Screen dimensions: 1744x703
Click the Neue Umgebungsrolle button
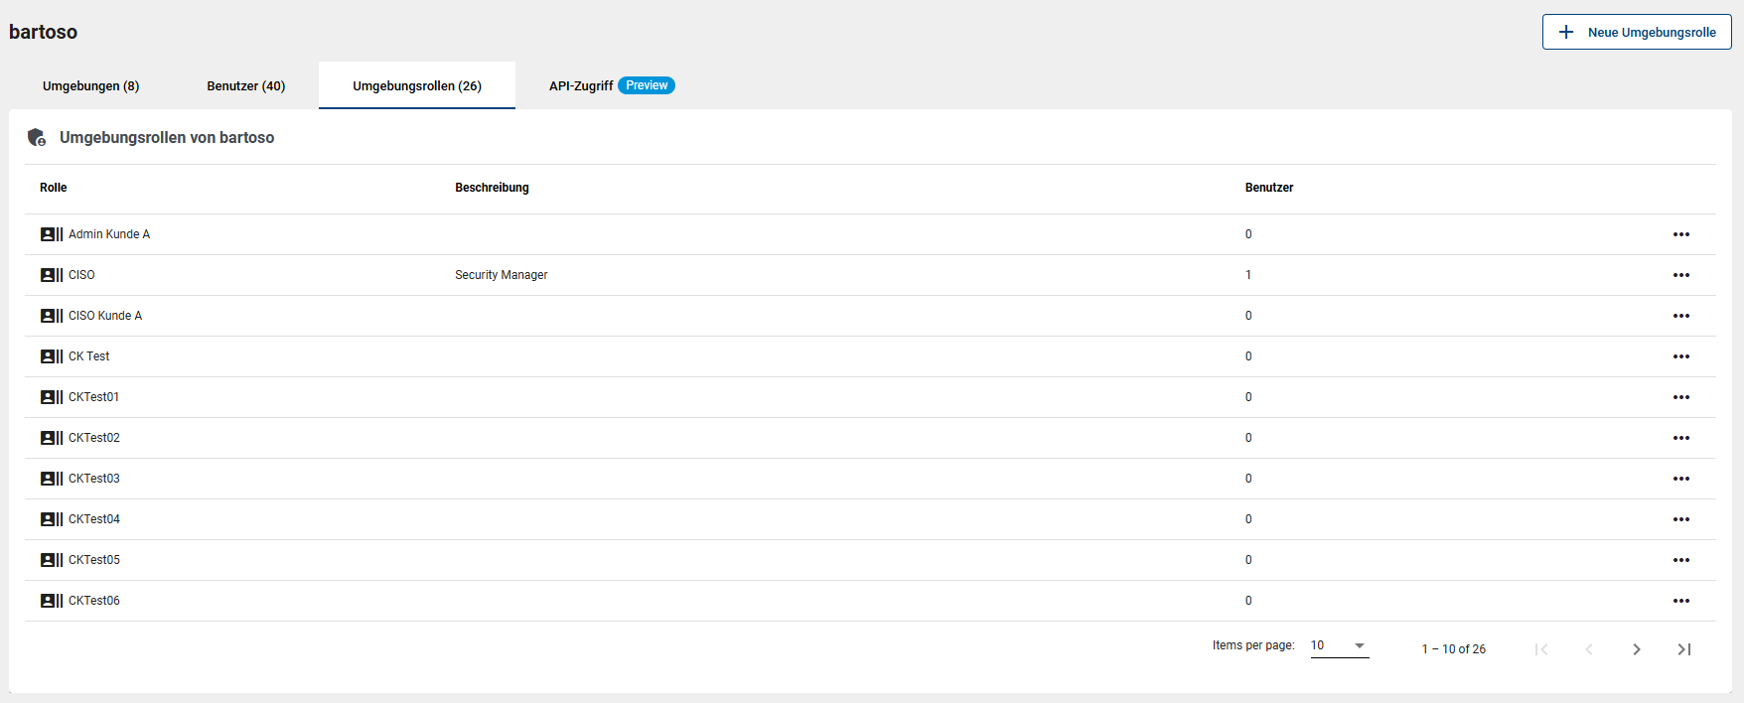(1636, 32)
